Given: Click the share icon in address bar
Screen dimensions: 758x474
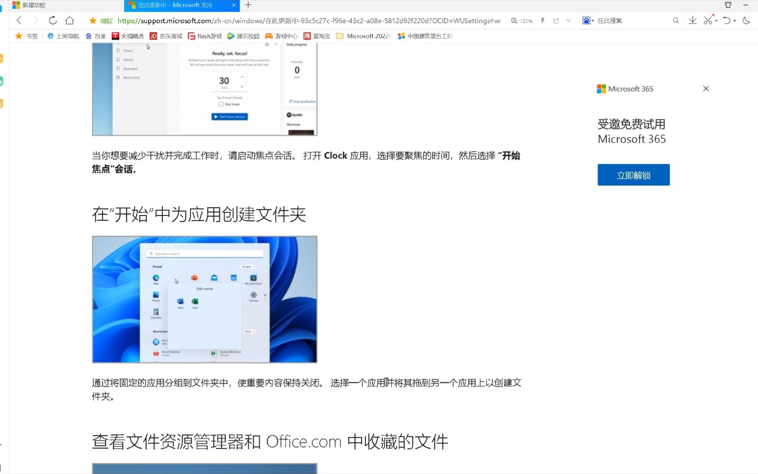Looking at the screenshot, I should click(x=556, y=21).
